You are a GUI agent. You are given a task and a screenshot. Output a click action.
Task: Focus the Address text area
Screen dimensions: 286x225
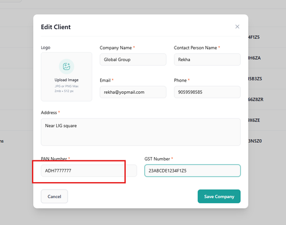141,132
